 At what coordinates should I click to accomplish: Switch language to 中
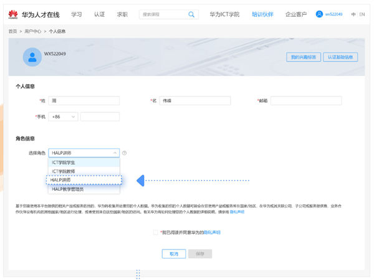353,14
